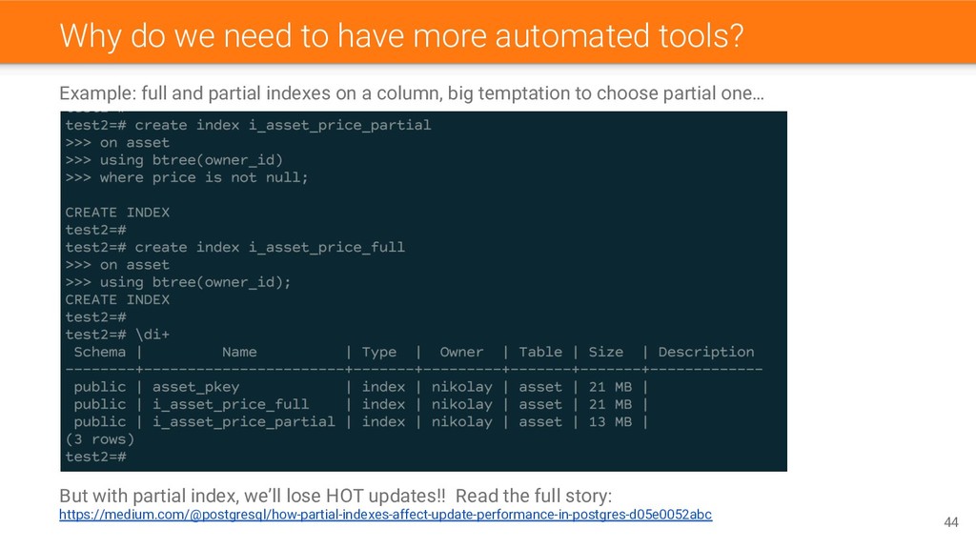
Task: Click the last 'test2=#' prompt line
Action: 96,457
